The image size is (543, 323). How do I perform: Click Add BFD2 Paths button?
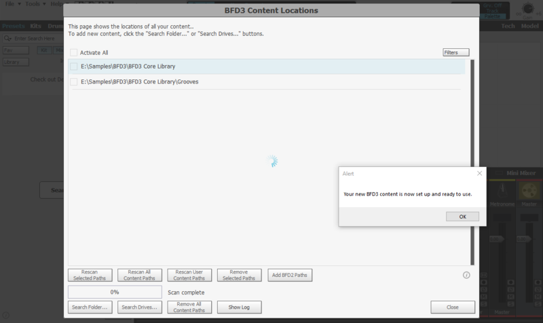(290, 275)
